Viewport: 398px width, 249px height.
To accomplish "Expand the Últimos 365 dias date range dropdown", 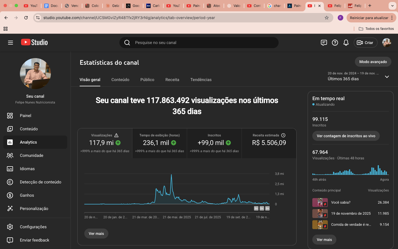I will pos(387,77).
